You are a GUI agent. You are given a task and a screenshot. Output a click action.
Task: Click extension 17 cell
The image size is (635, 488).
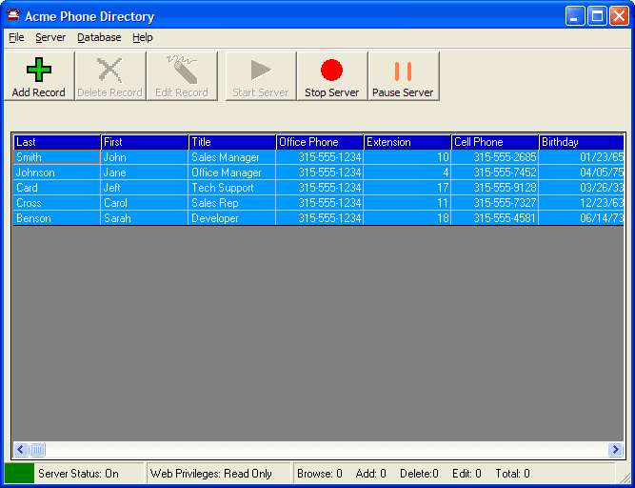tap(407, 188)
